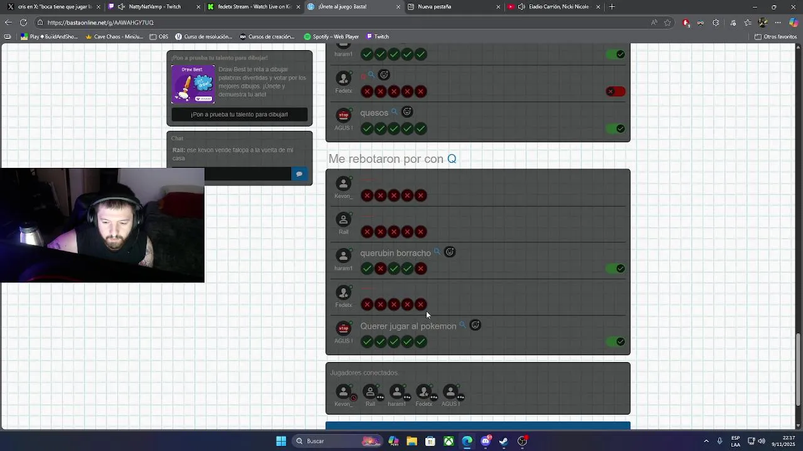The image size is (803, 451).
Task: Reload the bastaonline page
Action: click(x=24, y=23)
